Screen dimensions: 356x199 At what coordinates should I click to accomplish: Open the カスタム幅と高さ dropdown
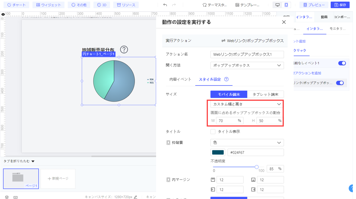pos(247,104)
